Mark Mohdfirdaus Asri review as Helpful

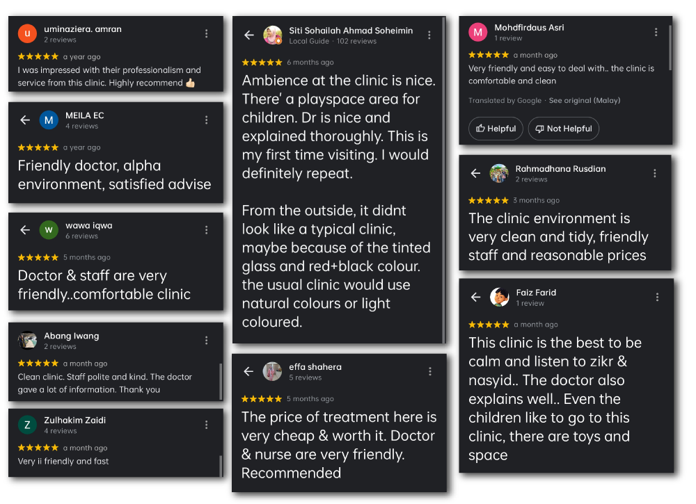pyautogui.click(x=496, y=129)
